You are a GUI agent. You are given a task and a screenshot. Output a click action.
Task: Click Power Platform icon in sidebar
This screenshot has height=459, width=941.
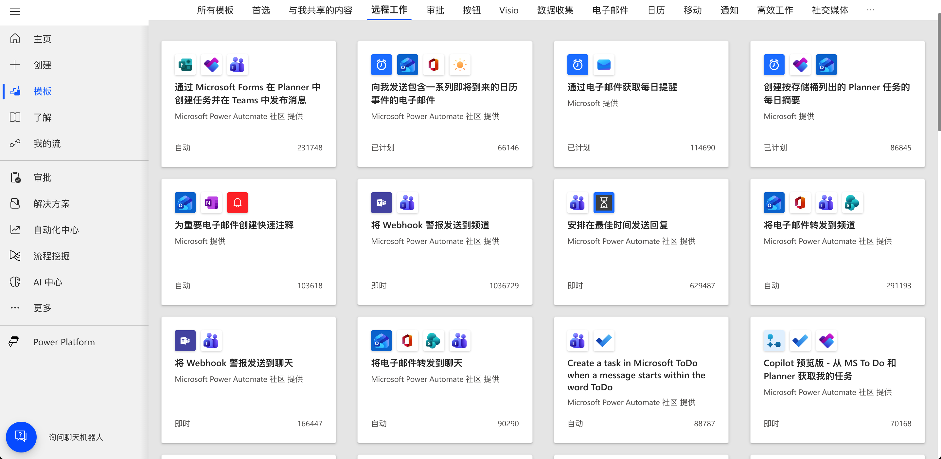14,342
